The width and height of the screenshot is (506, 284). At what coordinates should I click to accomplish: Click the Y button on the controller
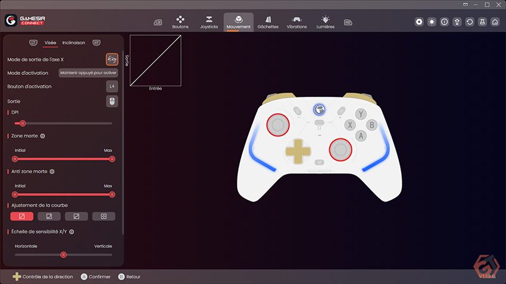(361, 114)
